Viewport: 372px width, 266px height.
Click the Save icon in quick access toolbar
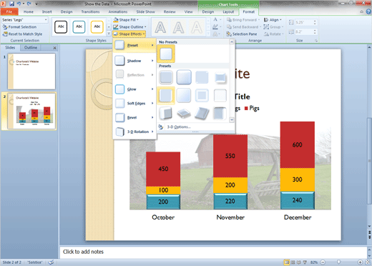click(x=11, y=4)
